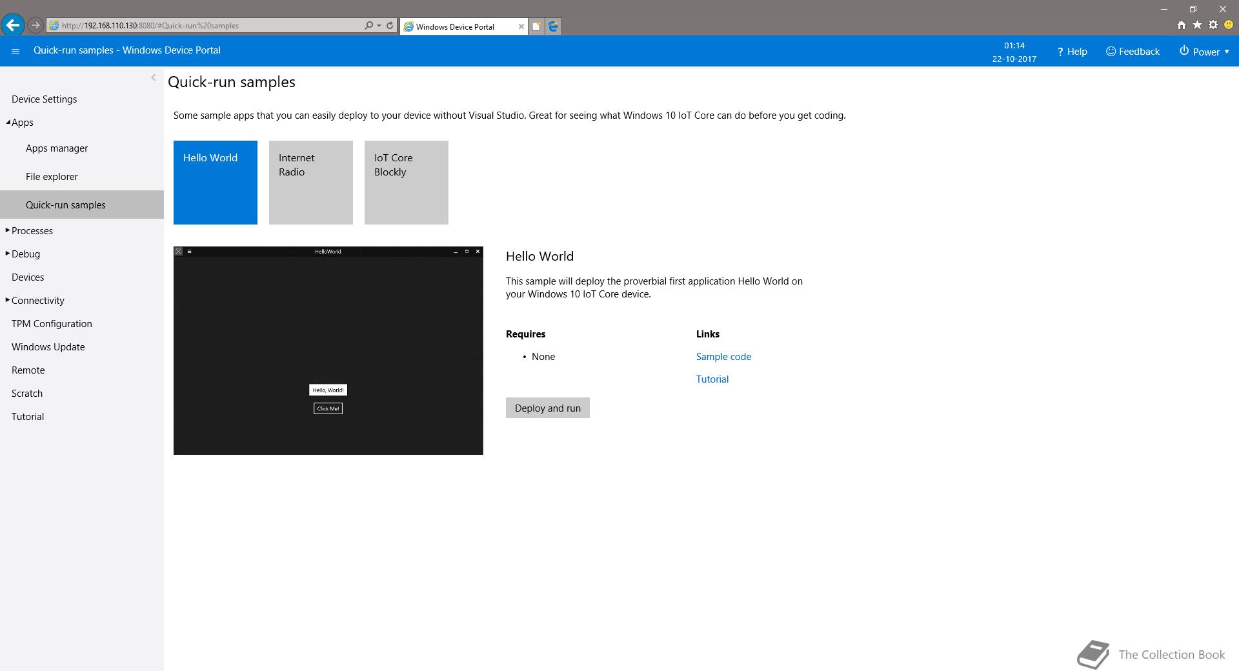Select the Hello World sample tile
This screenshot has width=1239, height=671.
coord(216,183)
